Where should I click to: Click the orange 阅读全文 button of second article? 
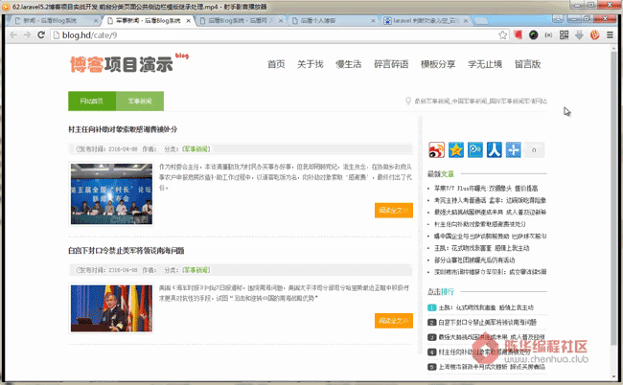(393, 321)
